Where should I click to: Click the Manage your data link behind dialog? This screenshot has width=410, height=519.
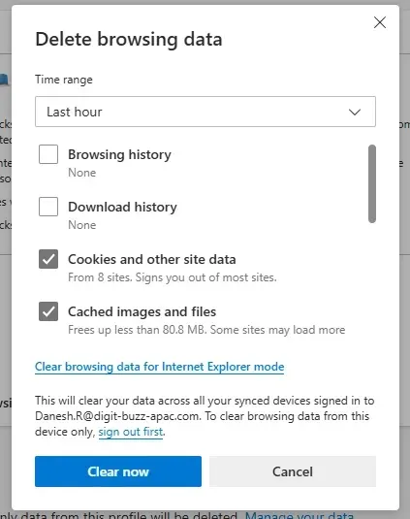pyautogui.click(x=300, y=515)
